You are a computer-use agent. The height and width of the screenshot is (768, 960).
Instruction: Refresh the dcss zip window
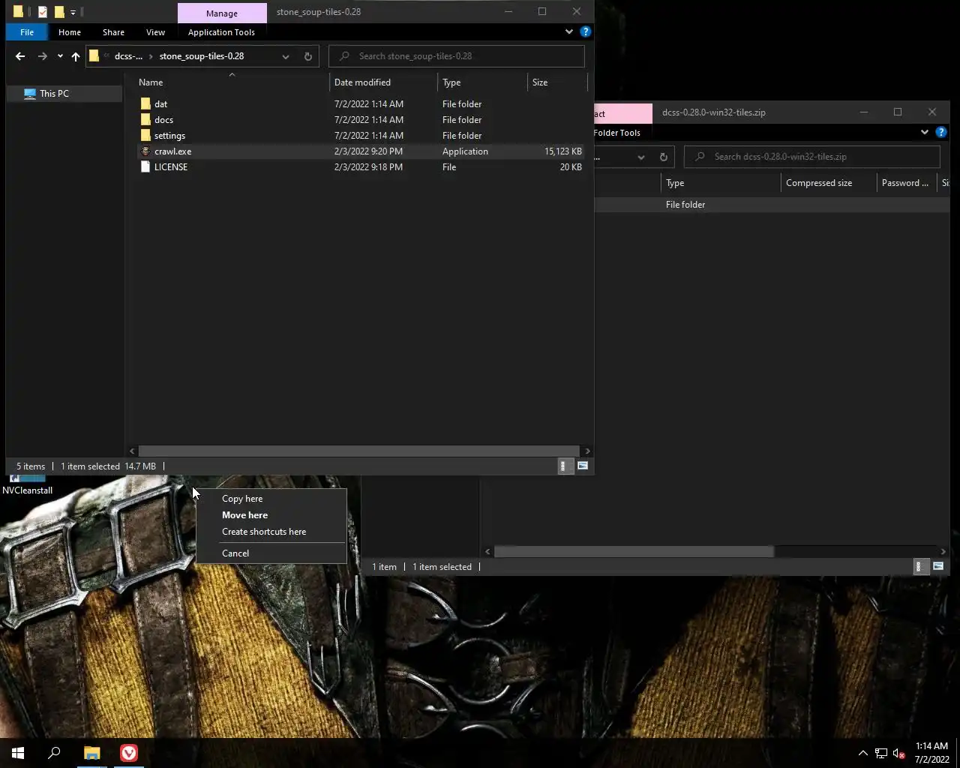click(x=663, y=157)
